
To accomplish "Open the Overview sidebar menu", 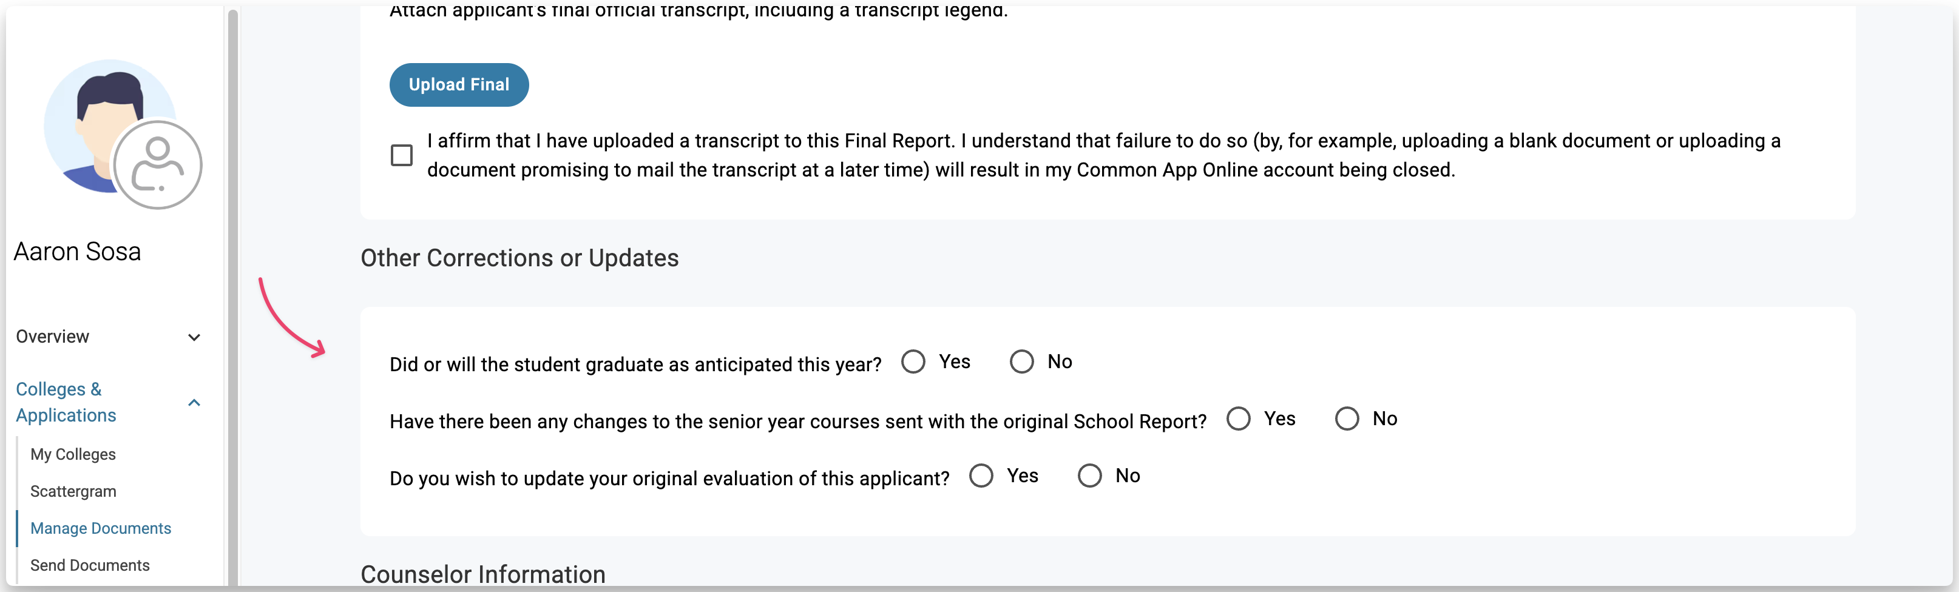I will point(52,337).
